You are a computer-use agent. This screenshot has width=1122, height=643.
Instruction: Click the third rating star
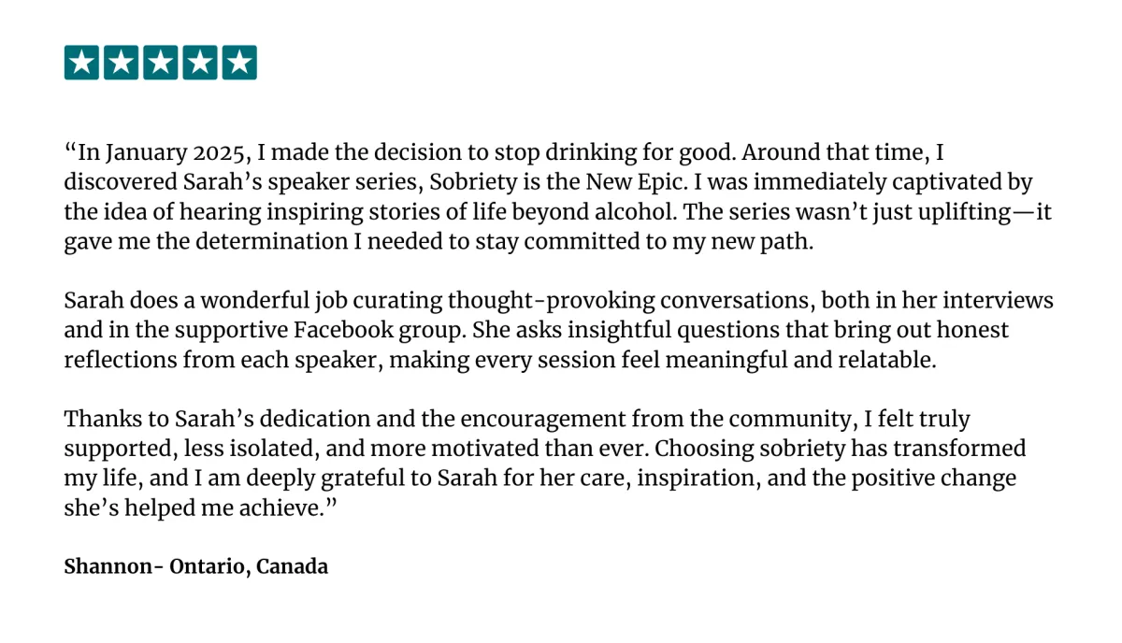(161, 63)
